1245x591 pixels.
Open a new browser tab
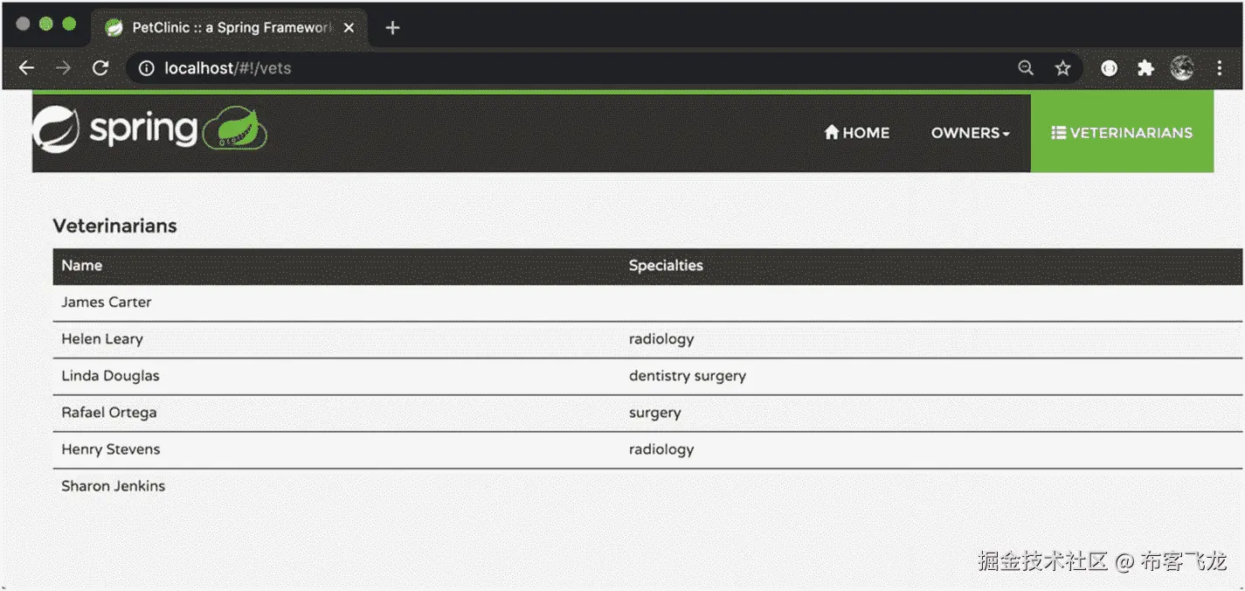[392, 28]
